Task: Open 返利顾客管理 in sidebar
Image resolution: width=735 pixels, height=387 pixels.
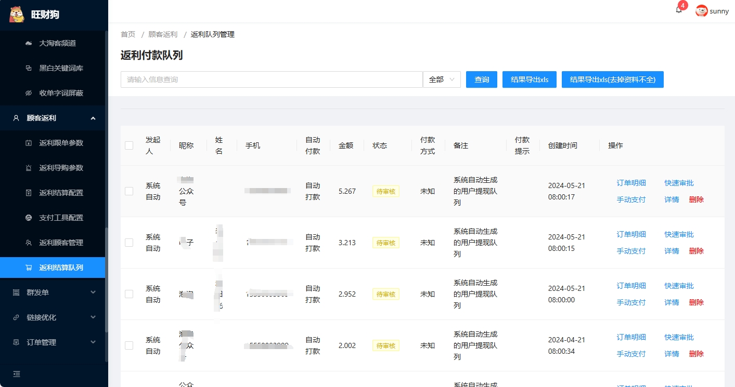Action: pyautogui.click(x=61, y=243)
